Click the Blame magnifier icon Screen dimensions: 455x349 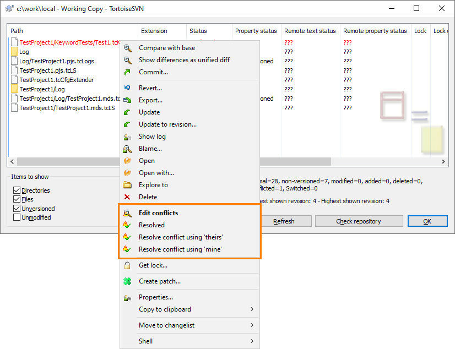(x=127, y=148)
